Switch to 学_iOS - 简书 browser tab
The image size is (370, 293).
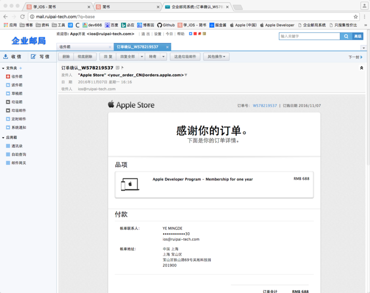coord(57,7)
